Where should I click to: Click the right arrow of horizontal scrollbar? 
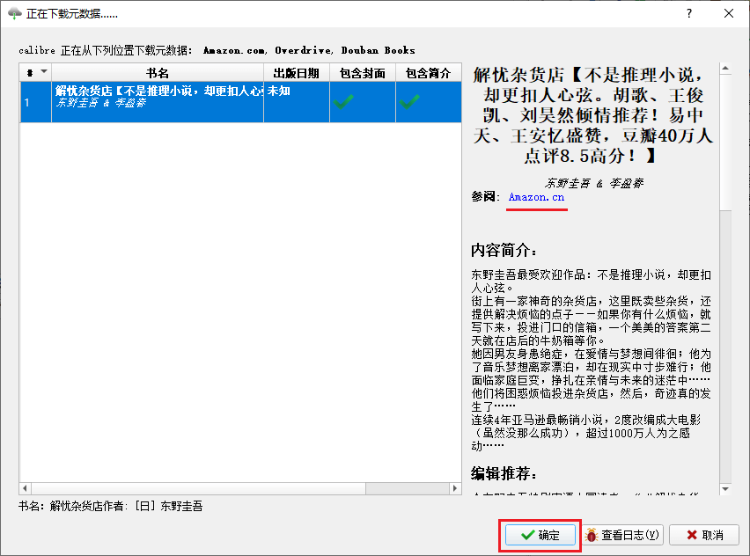455,488
